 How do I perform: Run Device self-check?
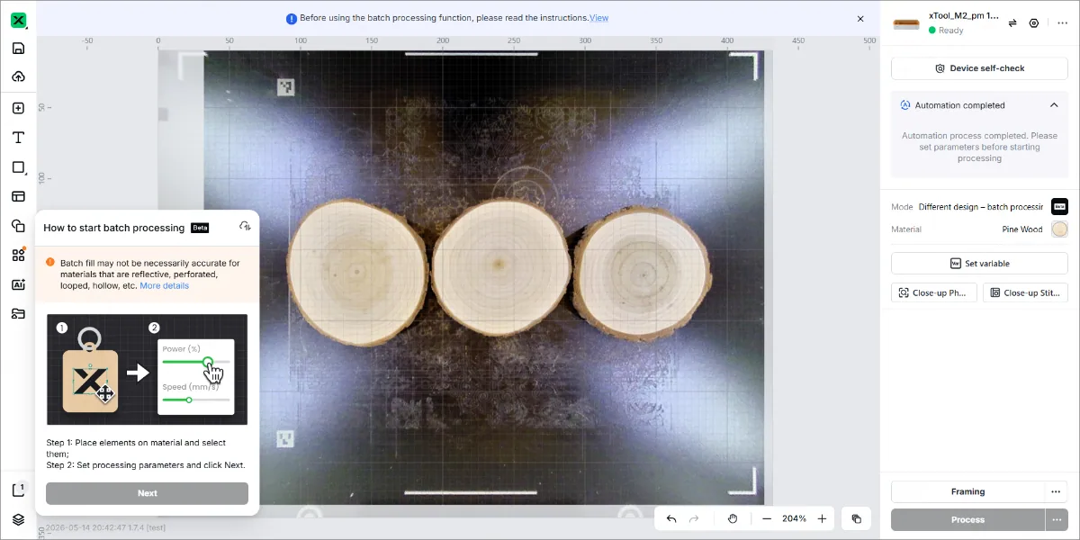click(979, 68)
